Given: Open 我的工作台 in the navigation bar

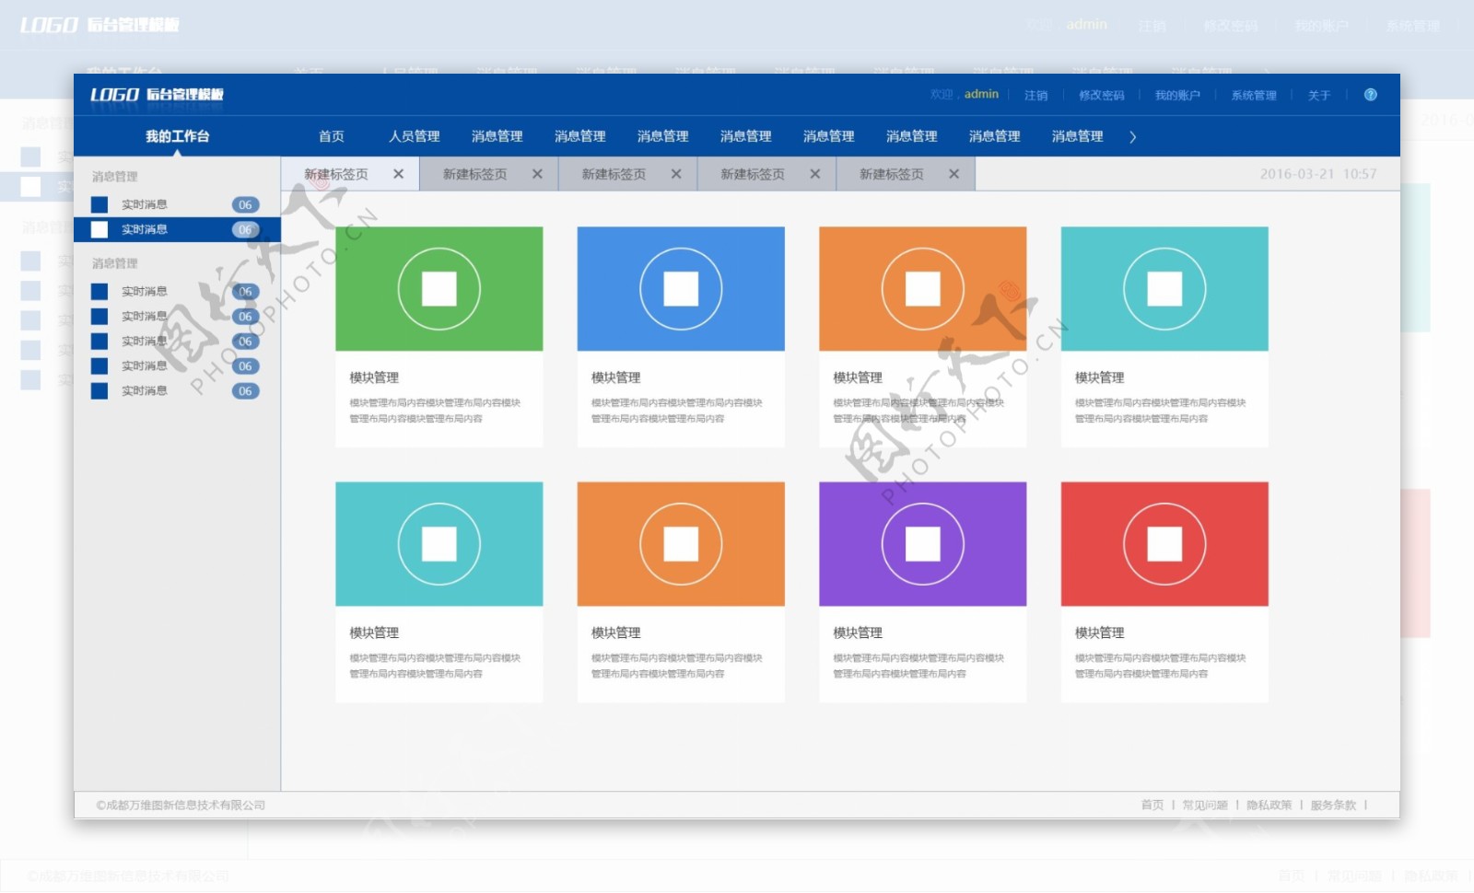Looking at the screenshot, I should click(x=177, y=136).
